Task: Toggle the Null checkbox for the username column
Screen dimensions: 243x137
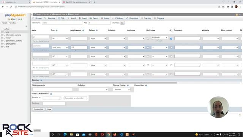Action: [x=148, y=48]
